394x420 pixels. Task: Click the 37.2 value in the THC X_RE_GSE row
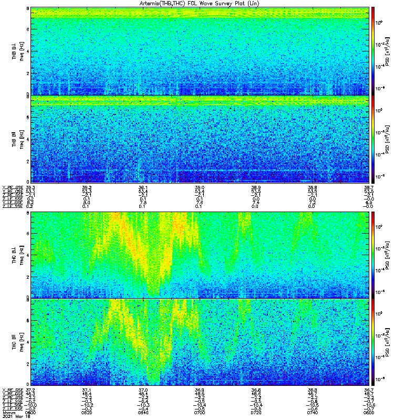(30, 390)
